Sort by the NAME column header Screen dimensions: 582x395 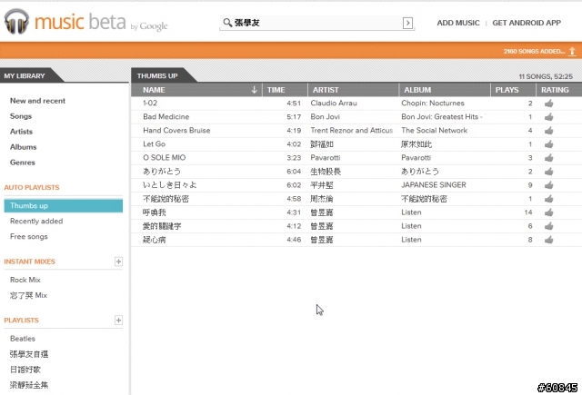(x=196, y=90)
